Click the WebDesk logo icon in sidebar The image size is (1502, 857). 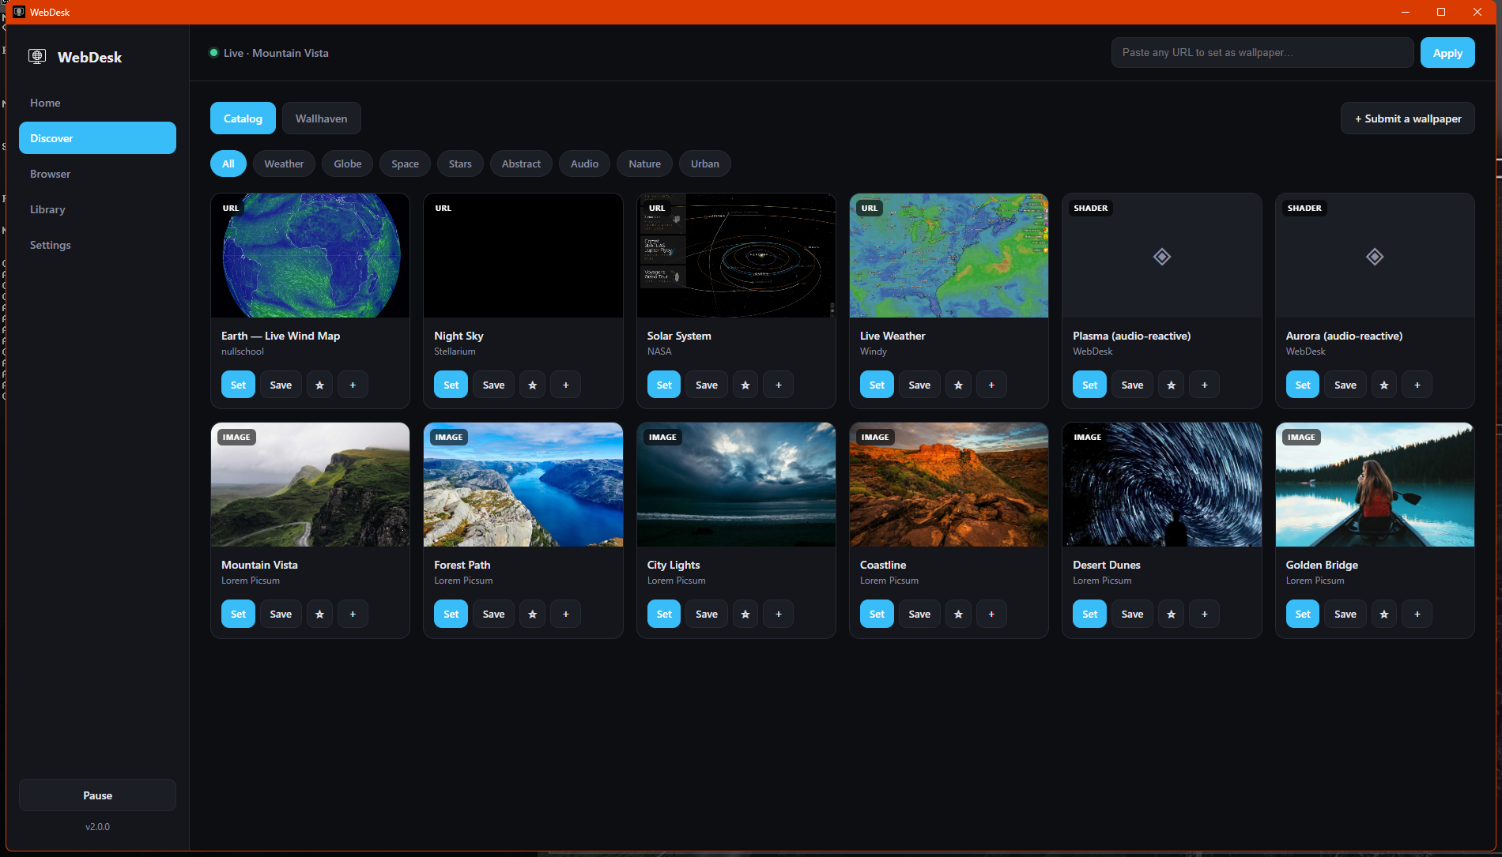click(37, 56)
